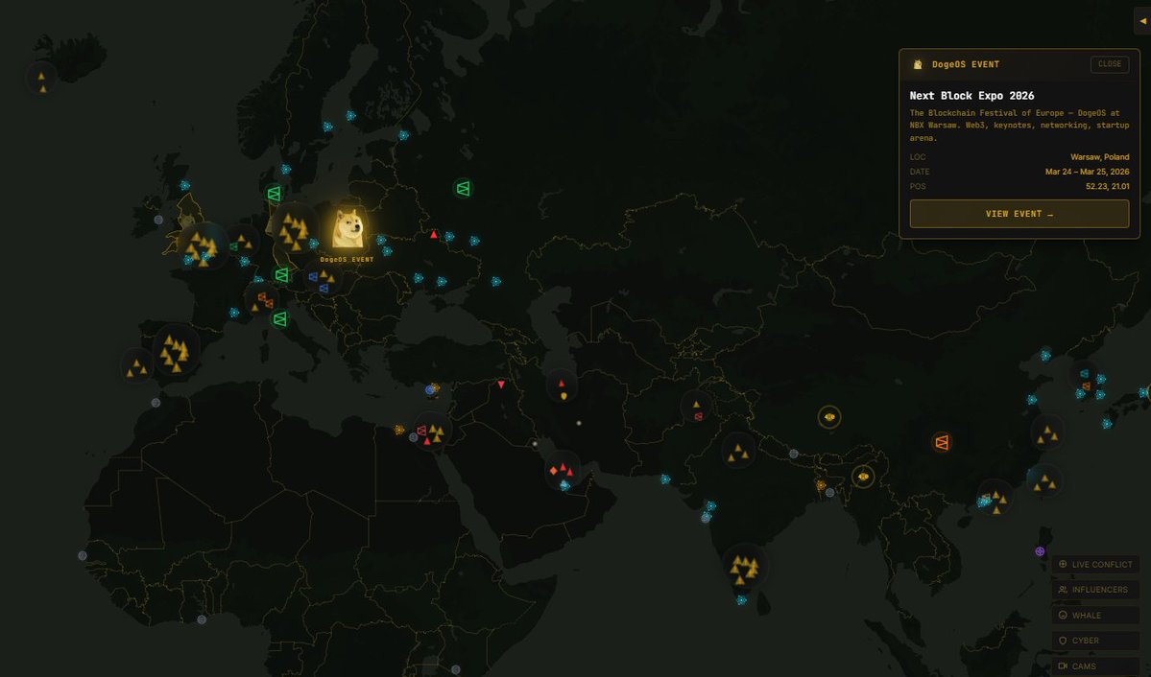
Task: Toggle the Whale layer
Action: point(1095,616)
